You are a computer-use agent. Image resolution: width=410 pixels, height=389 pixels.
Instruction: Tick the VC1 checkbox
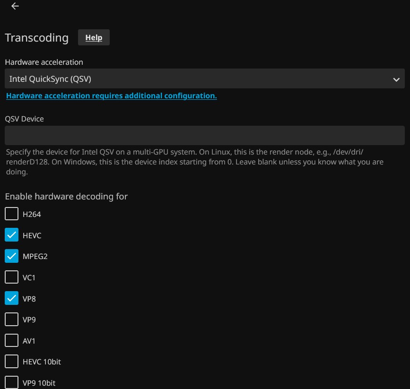click(11, 277)
